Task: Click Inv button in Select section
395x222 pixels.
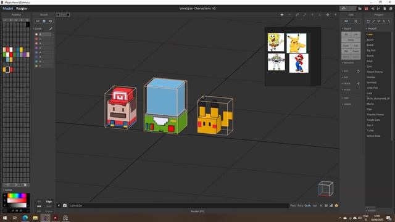Action: point(355,35)
